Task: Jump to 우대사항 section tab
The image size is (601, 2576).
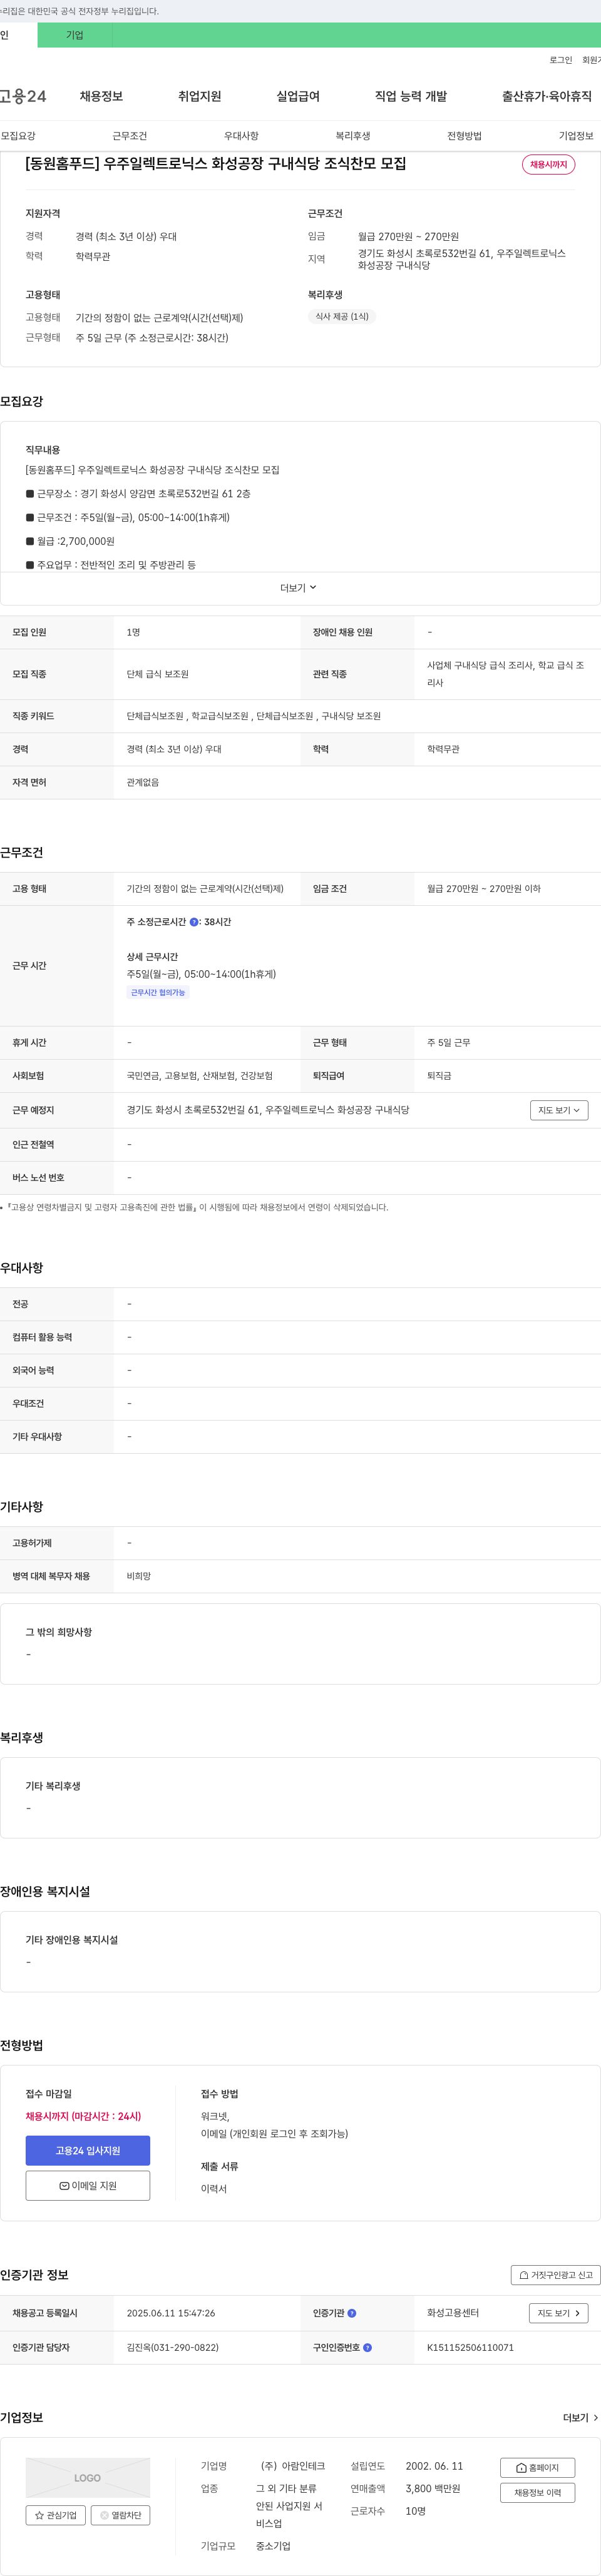Action: (x=241, y=136)
